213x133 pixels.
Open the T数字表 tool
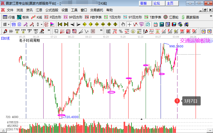(153, 17)
